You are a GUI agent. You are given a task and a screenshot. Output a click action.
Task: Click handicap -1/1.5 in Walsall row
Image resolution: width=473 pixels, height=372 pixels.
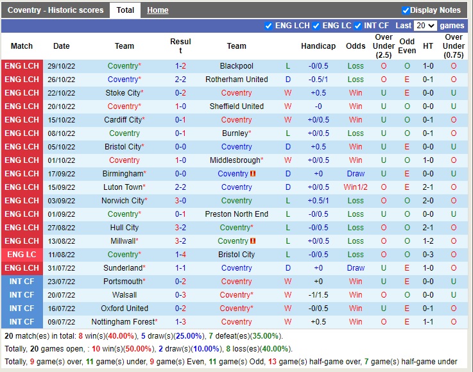318,295
